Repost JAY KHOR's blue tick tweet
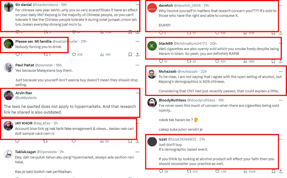287x178 pixels. pyautogui.click(x=45, y=141)
